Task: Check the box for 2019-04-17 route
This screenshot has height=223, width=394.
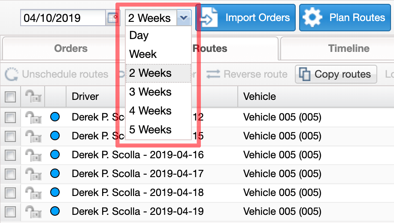Action: [10, 173]
